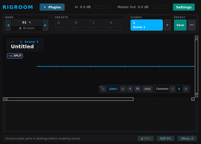Click the In 0.0 dB readout
The height and width of the screenshot is (144, 201).
(x=83, y=7)
